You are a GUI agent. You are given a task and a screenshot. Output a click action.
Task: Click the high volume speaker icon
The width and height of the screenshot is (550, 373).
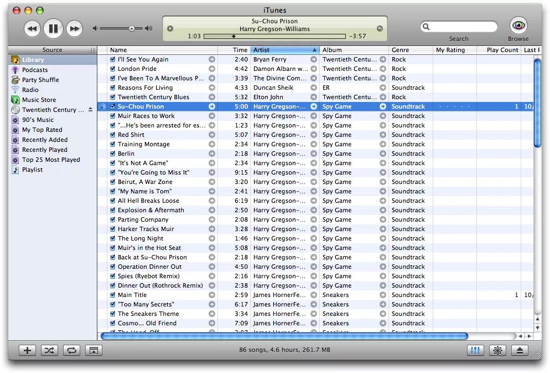click(x=149, y=28)
